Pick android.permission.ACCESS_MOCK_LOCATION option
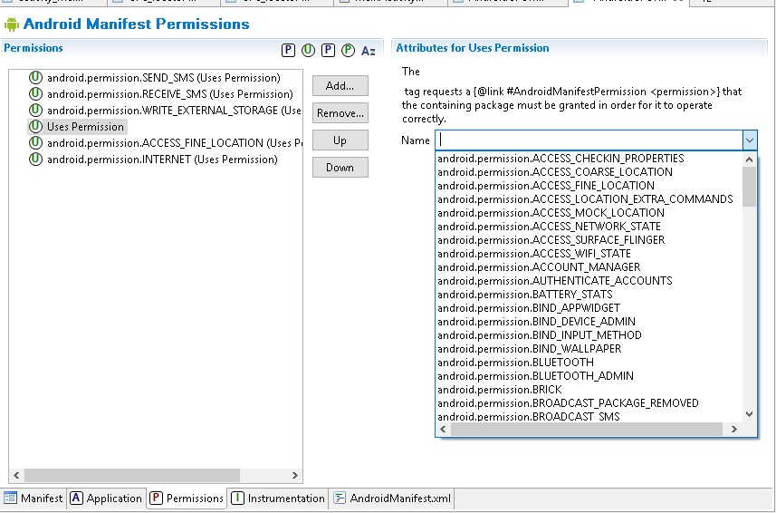Image resolution: width=776 pixels, height=513 pixels. pos(551,213)
